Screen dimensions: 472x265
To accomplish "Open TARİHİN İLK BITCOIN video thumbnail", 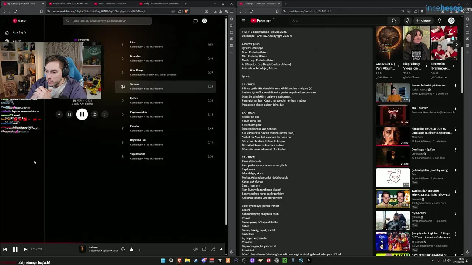I will [393, 199].
